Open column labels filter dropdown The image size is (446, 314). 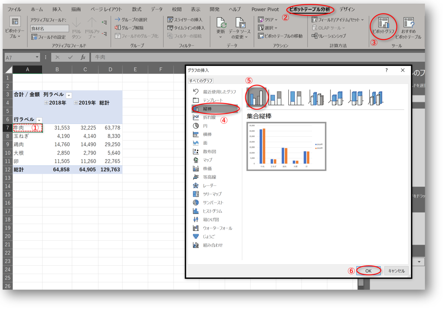(68, 95)
